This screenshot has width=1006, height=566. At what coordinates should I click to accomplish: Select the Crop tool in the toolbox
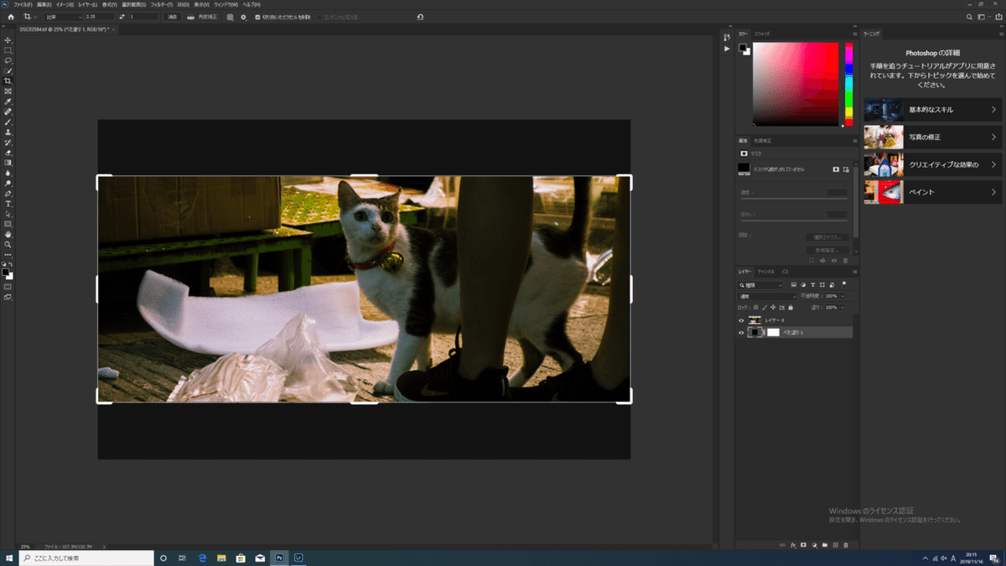click(8, 81)
